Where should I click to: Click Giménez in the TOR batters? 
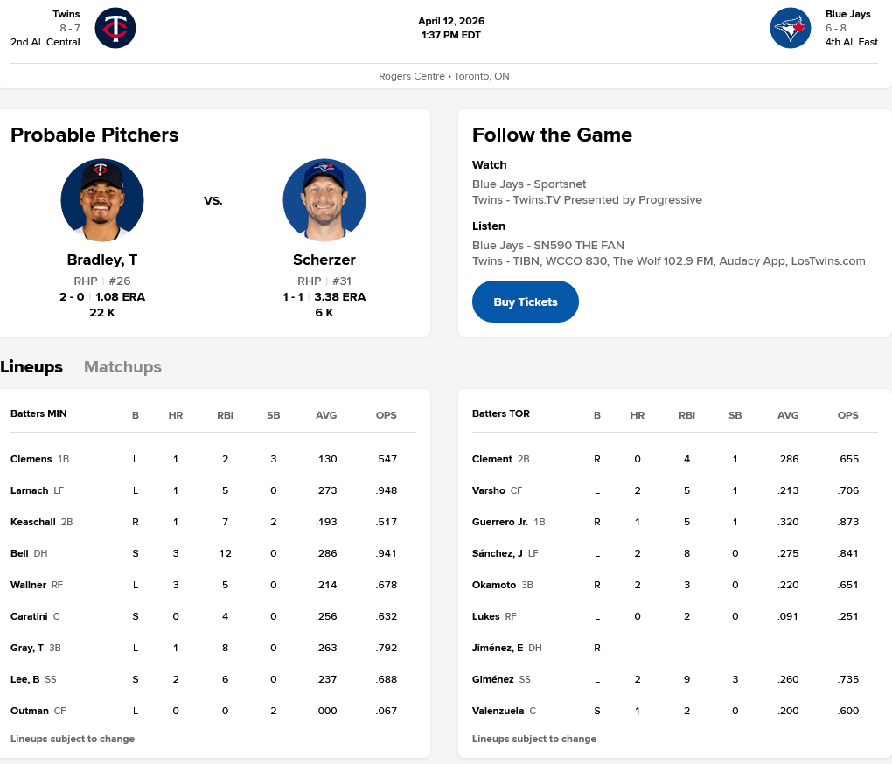point(492,679)
